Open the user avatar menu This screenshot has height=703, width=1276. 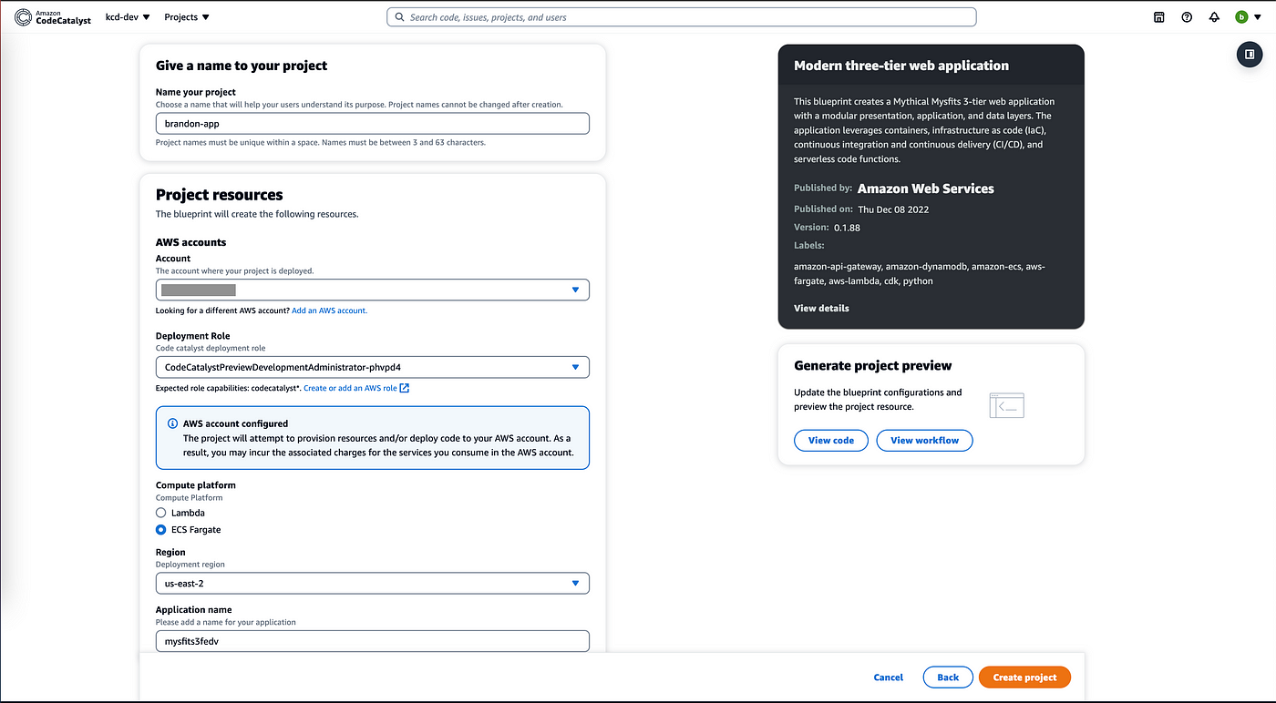pyautogui.click(x=1241, y=17)
